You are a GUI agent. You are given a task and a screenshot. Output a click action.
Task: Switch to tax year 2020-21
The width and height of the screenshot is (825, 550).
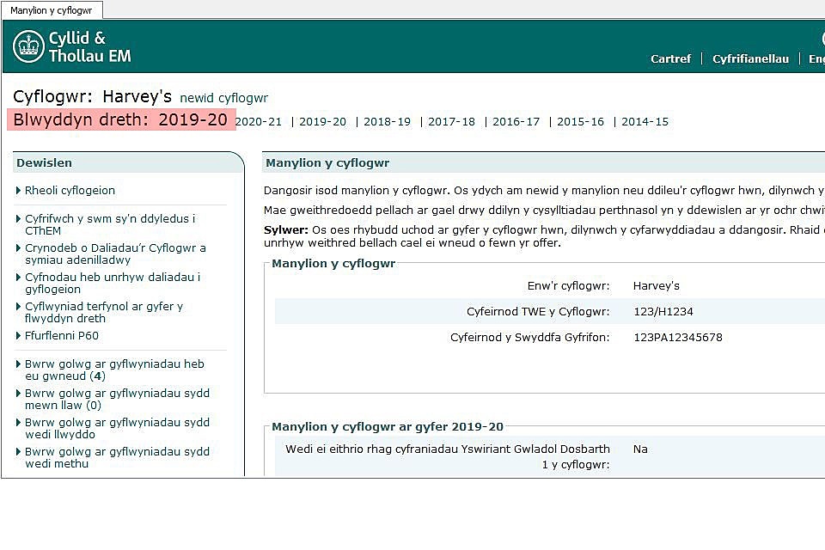tap(259, 122)
